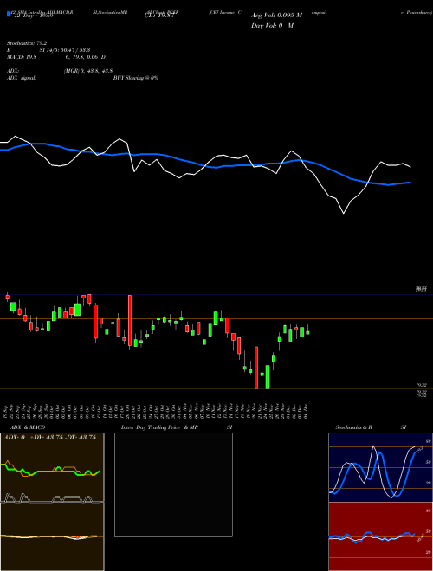Viewport: 433px width, 571px height.
Task: Click the blue 12-day SMA legend square
Action: coord(10,15)
